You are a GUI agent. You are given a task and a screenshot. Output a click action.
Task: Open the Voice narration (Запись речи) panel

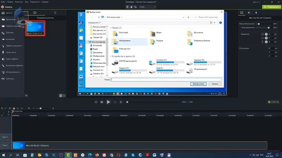(9, 52)
